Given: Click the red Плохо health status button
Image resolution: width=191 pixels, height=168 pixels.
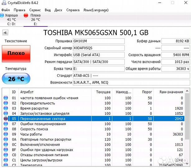Looking at the screenshot, I should tap(16, 54).
